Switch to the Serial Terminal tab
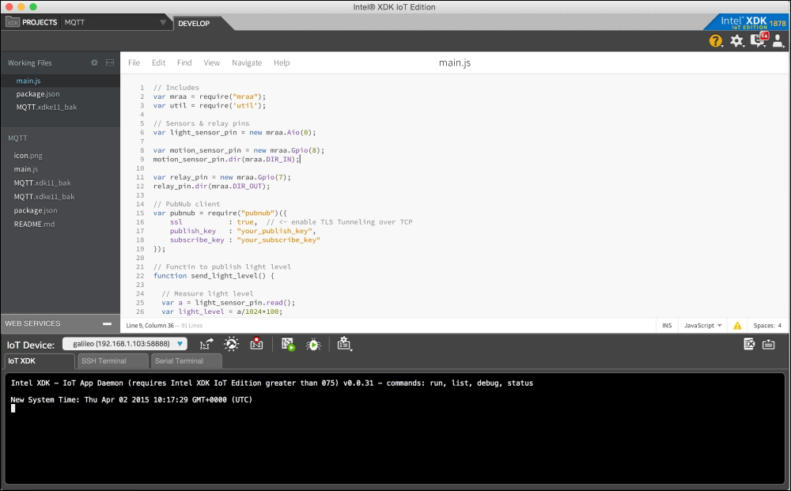Image resolution: width=791 pixels, height=491 pixels. click(x=186, y=361)
